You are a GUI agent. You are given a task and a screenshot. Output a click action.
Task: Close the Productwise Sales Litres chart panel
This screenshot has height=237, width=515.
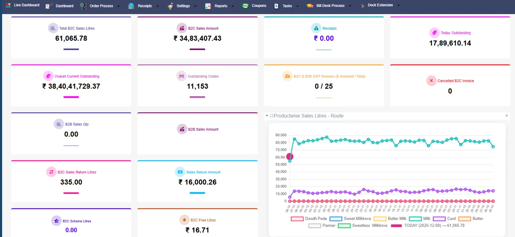[x=507, y=116]
